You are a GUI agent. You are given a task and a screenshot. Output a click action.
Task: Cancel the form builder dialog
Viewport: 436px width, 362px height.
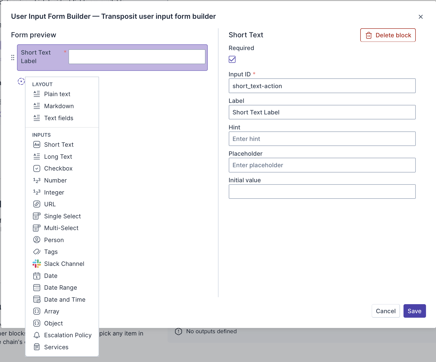(x=385, y=311)
